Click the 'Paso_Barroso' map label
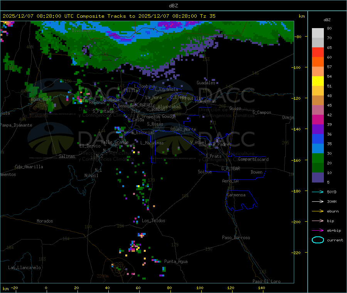 click(x=236, y=238)
